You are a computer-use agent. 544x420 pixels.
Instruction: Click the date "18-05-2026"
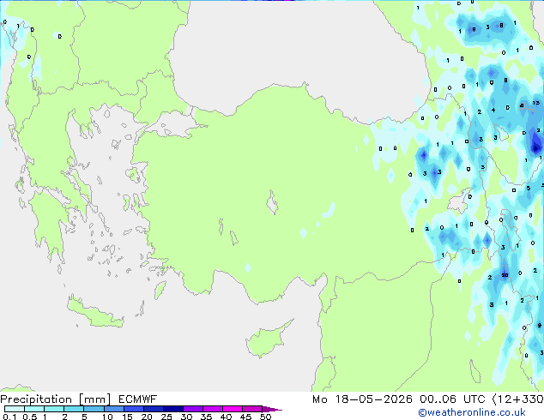(374, 399)
